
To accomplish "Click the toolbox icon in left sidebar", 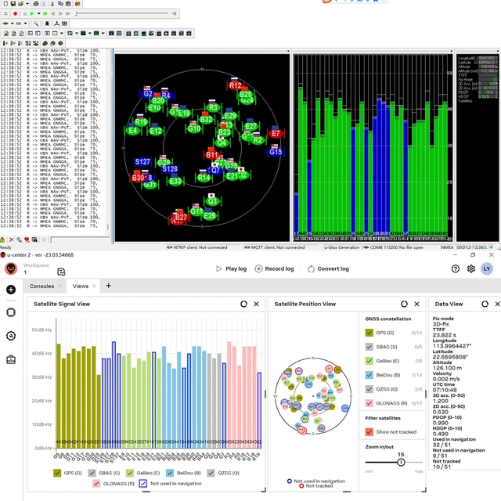I will [x=11, y=360].
